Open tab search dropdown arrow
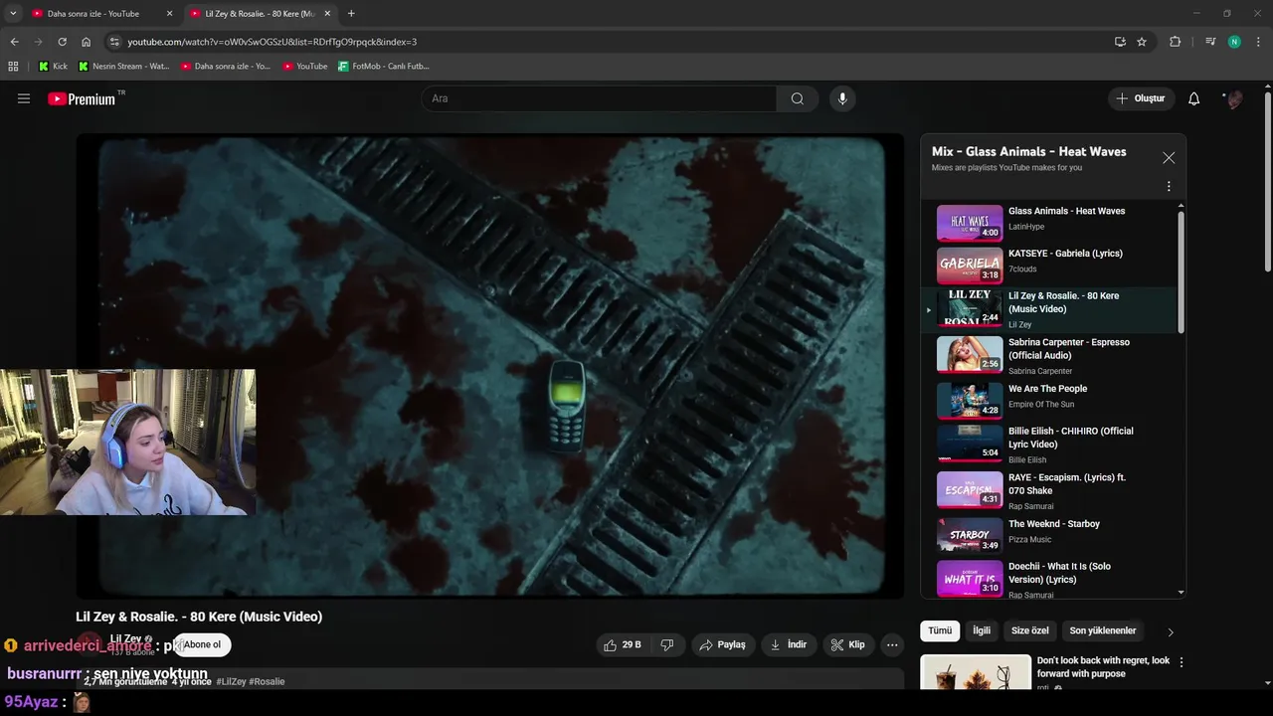Viewport: 1273px width, 716px height. 13,14
